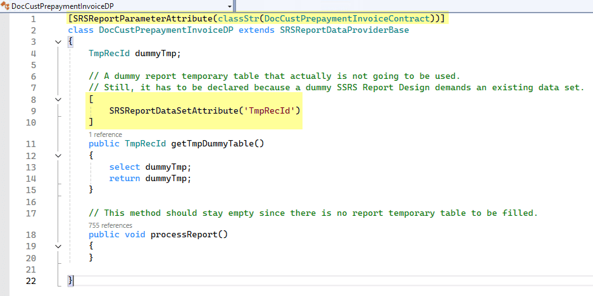This screenshot has width=593, height=296.
Task: Collapse the attribute block at line 8
Action: pos(58,100)
